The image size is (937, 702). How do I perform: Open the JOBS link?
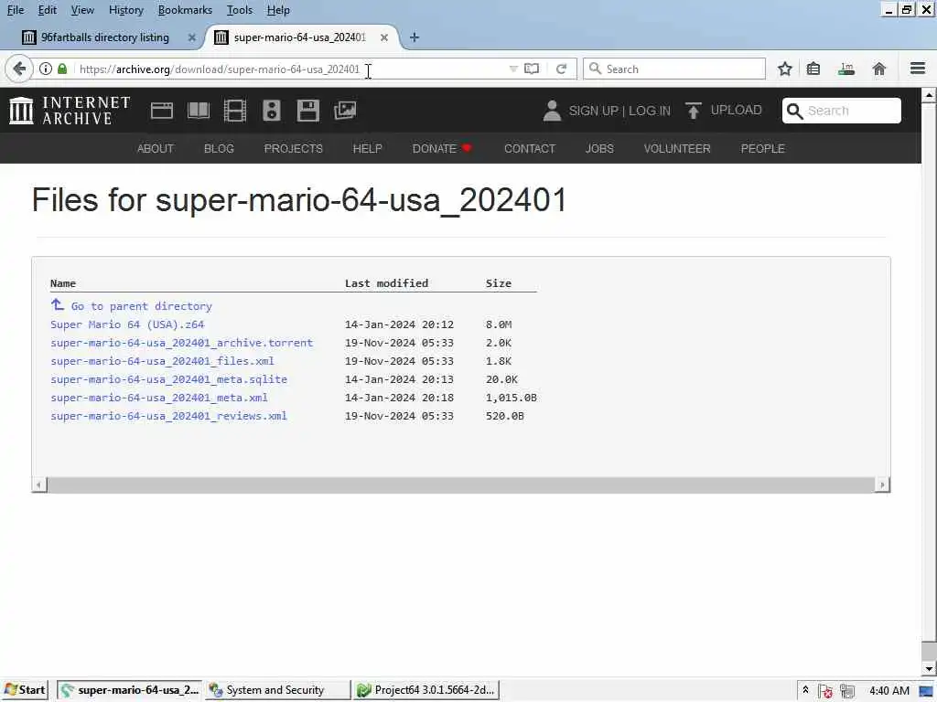(x=599, y=149)
